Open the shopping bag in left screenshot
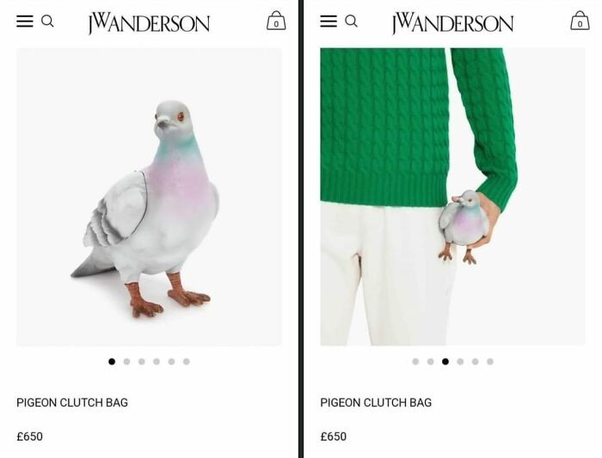Image resolution: width=602 pixels, height=458 pixels. tap(276, 21)
